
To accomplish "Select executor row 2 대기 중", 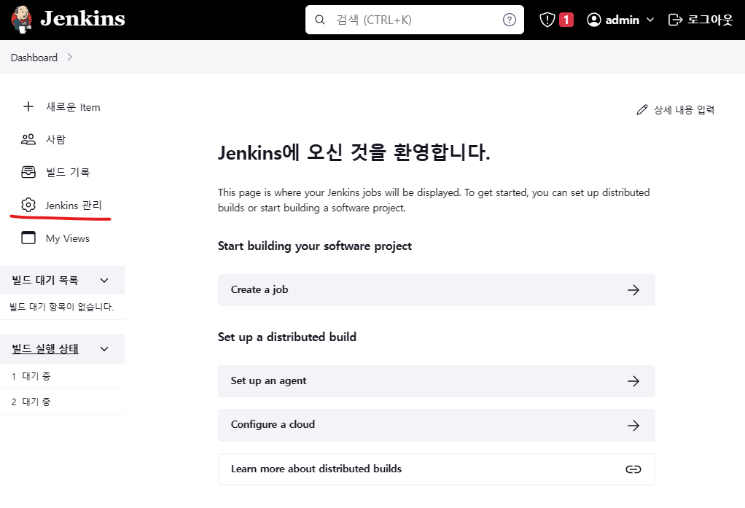I will click(x=62, y=402).
